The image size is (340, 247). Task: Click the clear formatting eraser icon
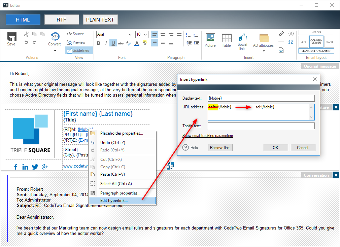point(128,43)
